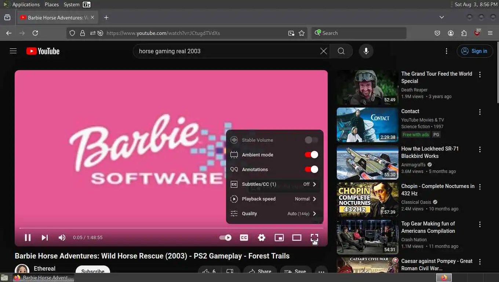Open the System menu

tap(72, 4)
